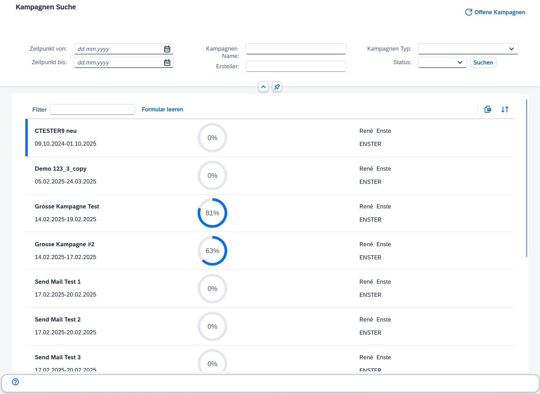Screen dimensions: 540x394
Task: Open calendar picker for Zeitpunkt von
Action: click(167, 49)
